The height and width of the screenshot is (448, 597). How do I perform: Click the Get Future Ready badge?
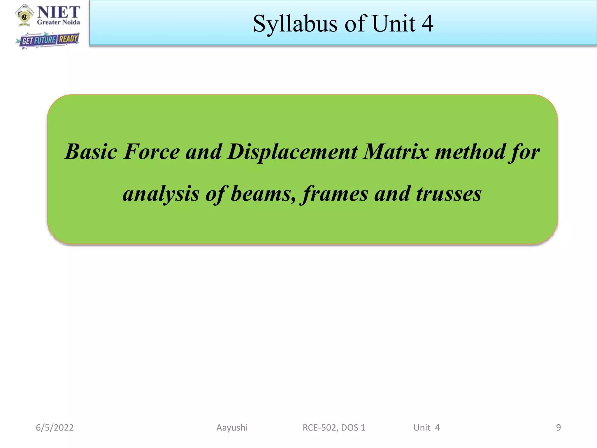tap(47, 40)
